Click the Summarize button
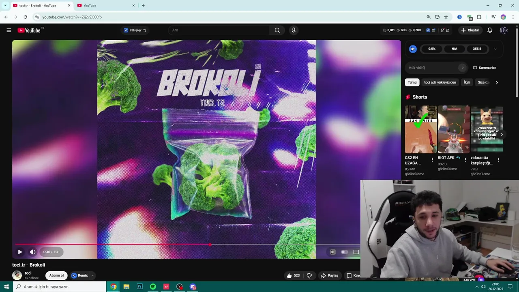Screen dimensions: 519x292 pos(485,68)
